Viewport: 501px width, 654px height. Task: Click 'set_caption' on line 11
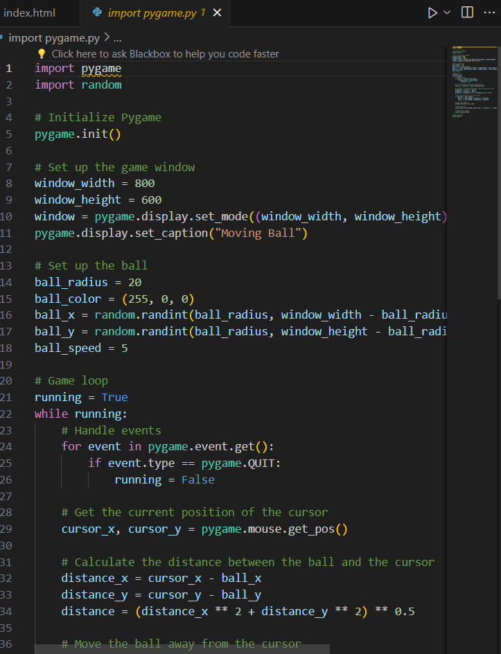[x=171, y=233]
